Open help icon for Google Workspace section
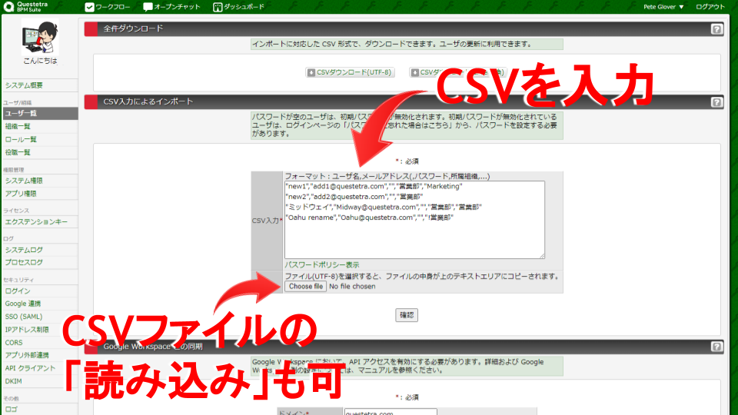 [x=716, y=347]
